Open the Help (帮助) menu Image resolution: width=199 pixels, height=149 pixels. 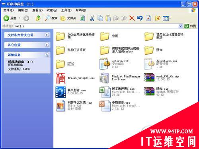pos(81,10)
